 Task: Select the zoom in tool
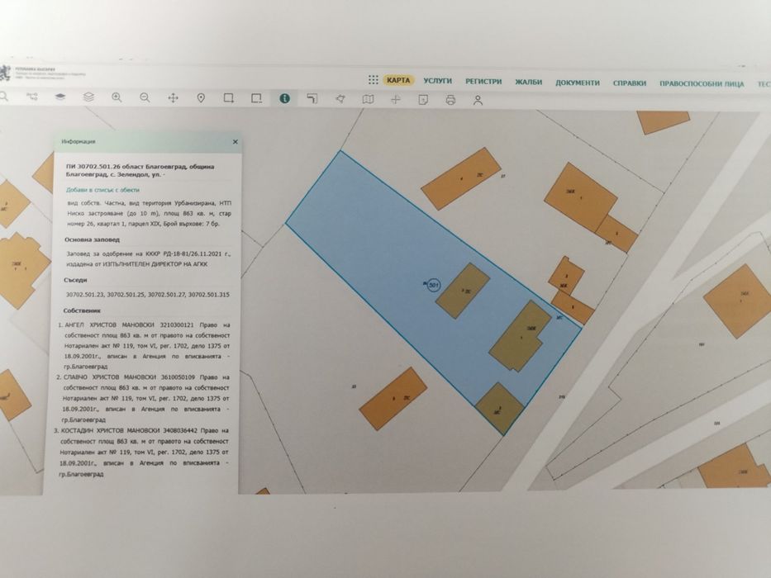coord(117,97)
